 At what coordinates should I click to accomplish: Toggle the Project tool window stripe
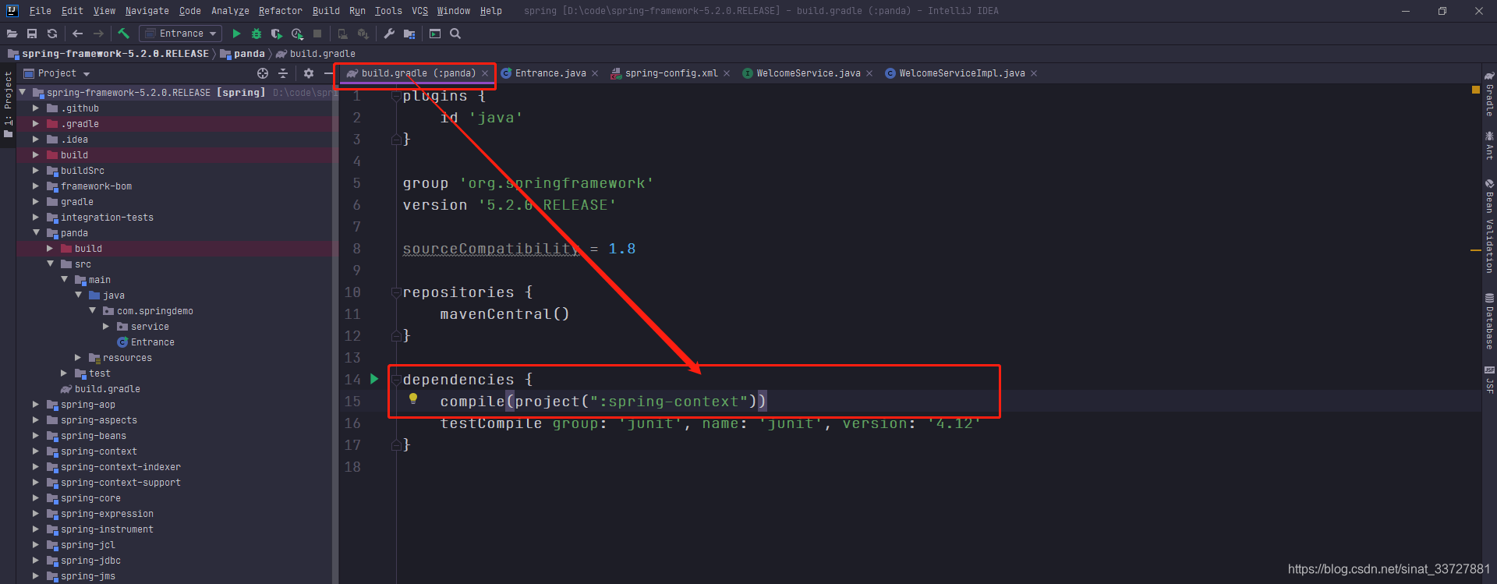point(8,104)
